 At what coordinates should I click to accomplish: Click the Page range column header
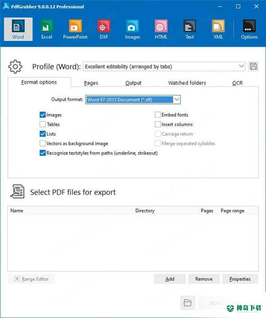[x=232, y=211]
